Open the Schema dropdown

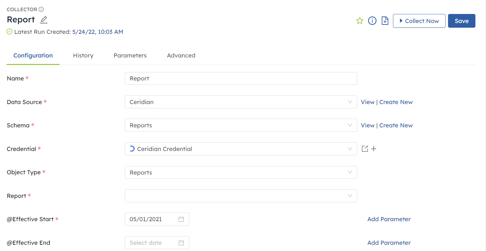coord(241,125)
